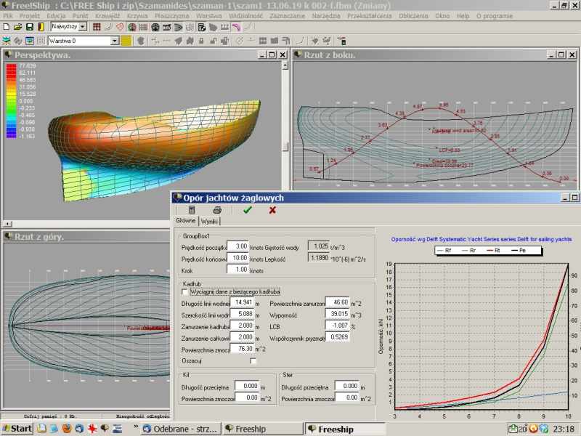Viewport: 581px width, 436px height.
Task: Open the Help menu
Action: click(x=463, y=16)
